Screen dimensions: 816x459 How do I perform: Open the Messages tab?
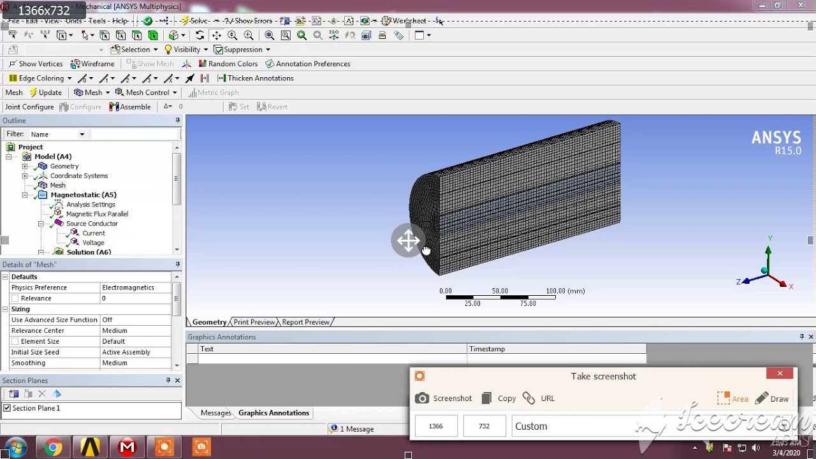coord(215,413)
